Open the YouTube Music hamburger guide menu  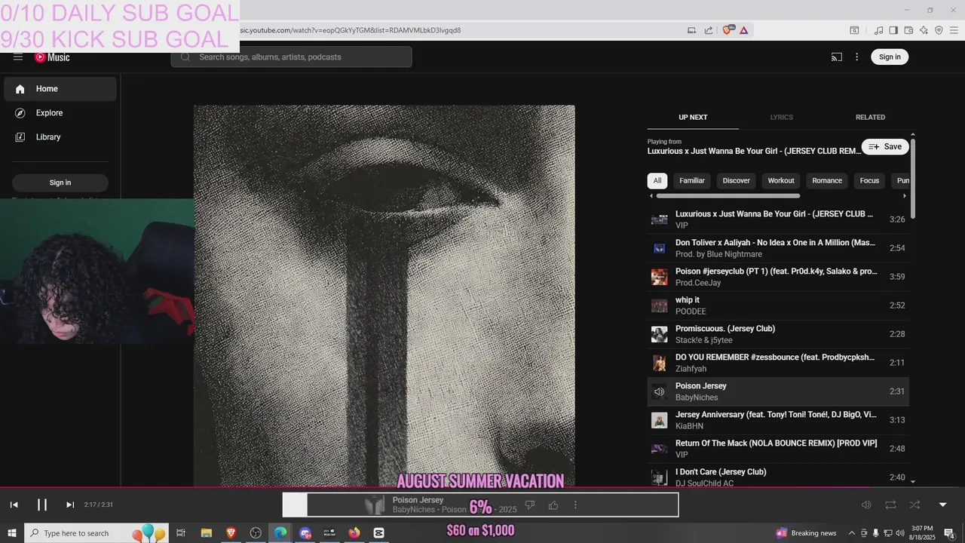point(18,57)
